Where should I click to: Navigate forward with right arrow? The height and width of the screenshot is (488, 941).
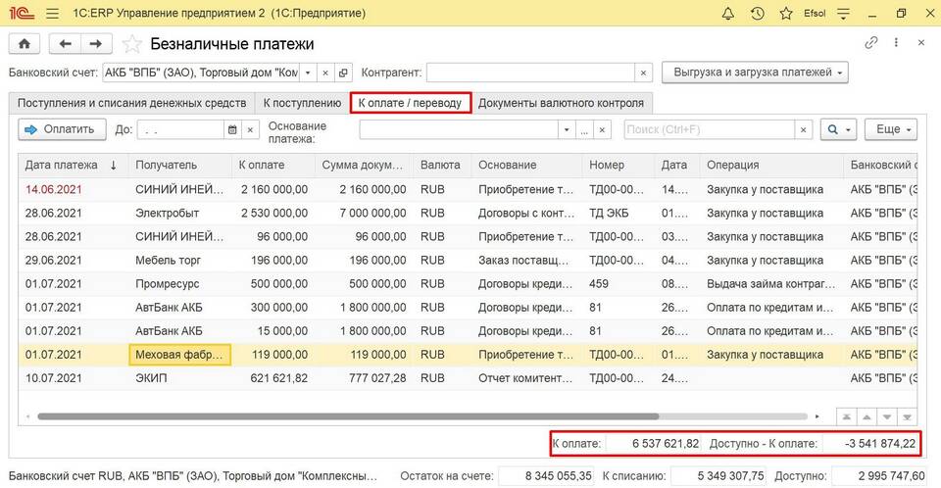[95, 44]
